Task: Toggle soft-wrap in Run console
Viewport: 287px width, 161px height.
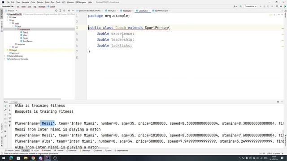Action: [x=10, y=114]
